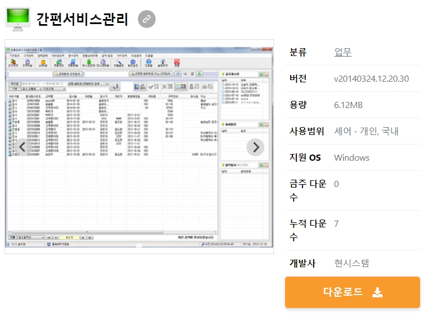Open the 업무 category link
The width and height of the screenshot is (424, 313).
point(343,52)
